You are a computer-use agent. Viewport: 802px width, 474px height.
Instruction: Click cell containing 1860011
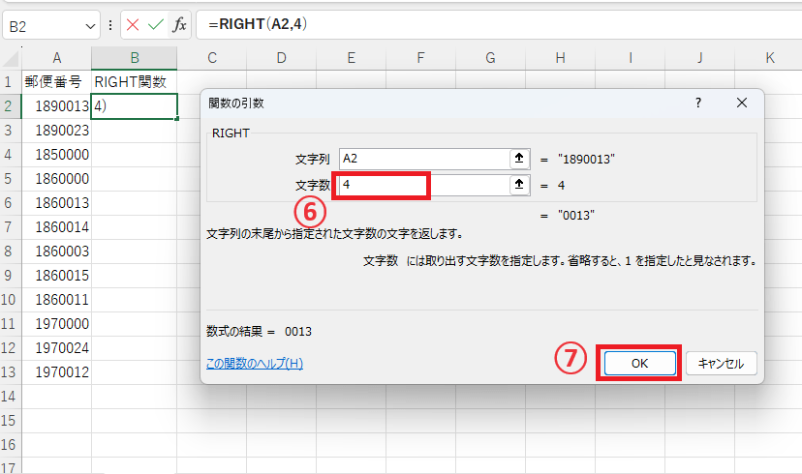[x=57, y=300]
